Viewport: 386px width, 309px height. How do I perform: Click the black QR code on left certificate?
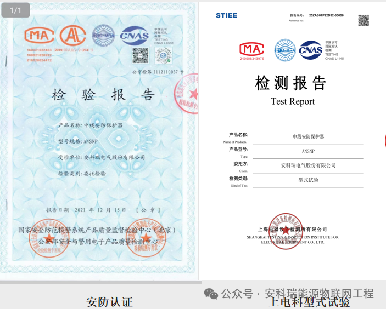pyautogui.click(x=140, y=55)
